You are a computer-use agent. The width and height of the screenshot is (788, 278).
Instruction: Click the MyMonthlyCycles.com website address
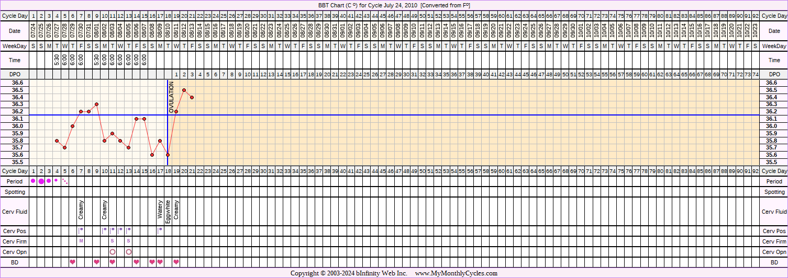[456, 273]
